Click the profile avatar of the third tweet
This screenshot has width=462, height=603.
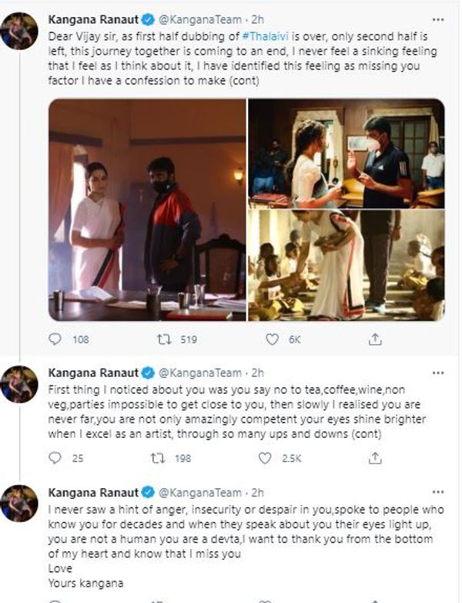19,503
